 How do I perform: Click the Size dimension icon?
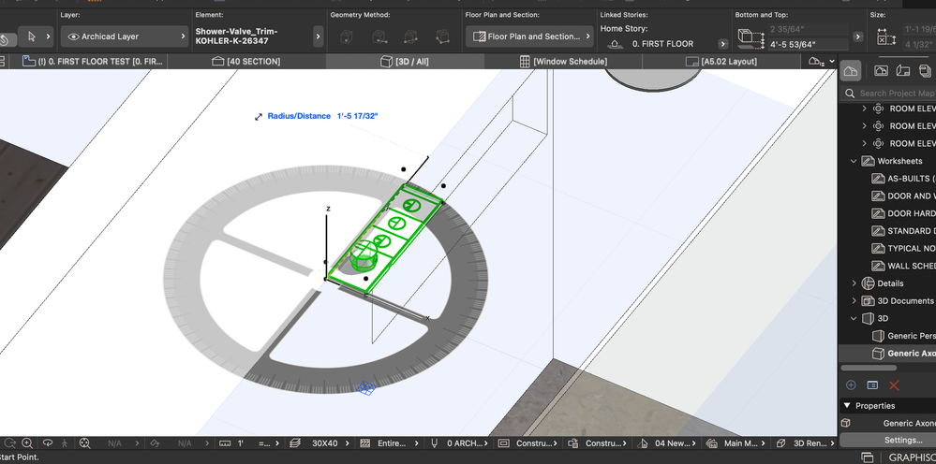(885, 37)
